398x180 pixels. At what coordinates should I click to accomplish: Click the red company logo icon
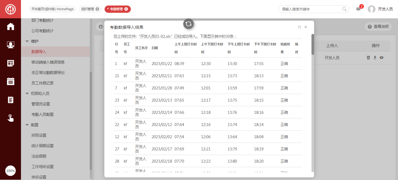pos(10,9)
